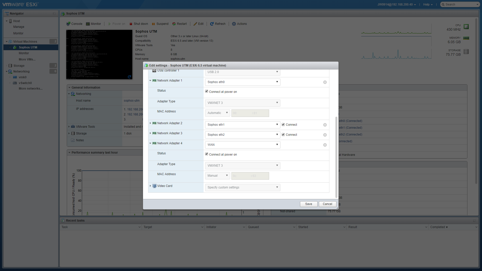Remove Network Adapter 3 with its X icon

(325, 135)
